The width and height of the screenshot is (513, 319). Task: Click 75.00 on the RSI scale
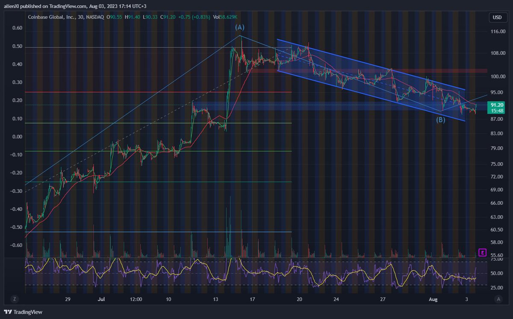click(x=497, y=259)
